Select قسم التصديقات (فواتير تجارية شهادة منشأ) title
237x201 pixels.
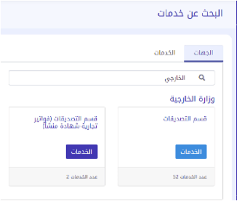coord(66,122)
